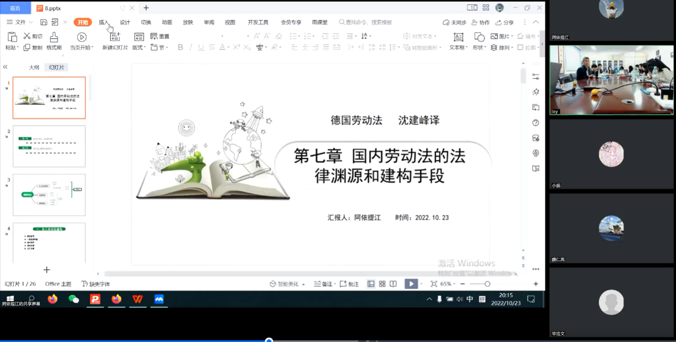Switch to slide sorter view in status bar
Image resolution: width=676 pixels, height=342 pixels.
(x=382, y=284)
